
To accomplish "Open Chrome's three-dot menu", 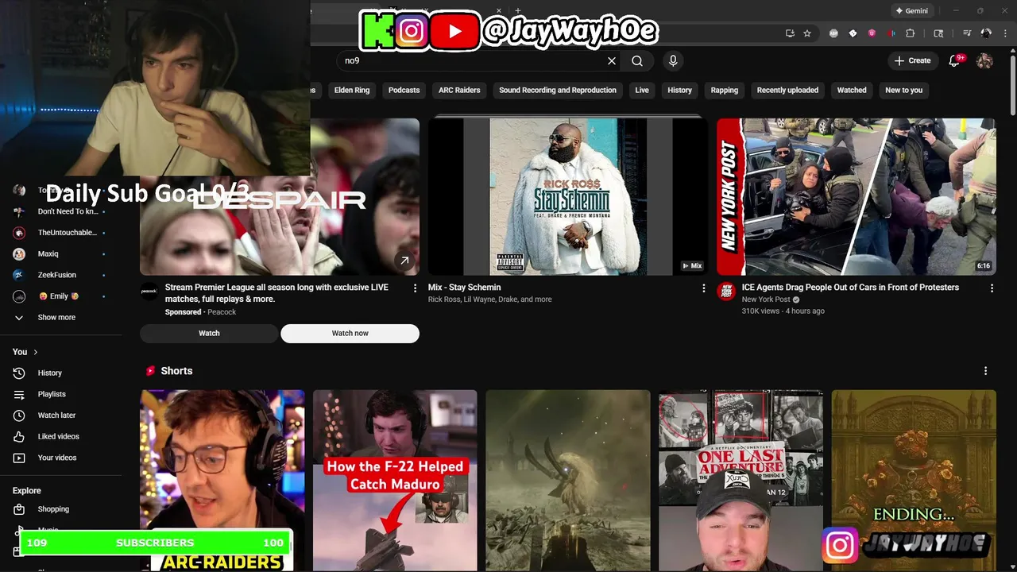I will [1004, 33].
